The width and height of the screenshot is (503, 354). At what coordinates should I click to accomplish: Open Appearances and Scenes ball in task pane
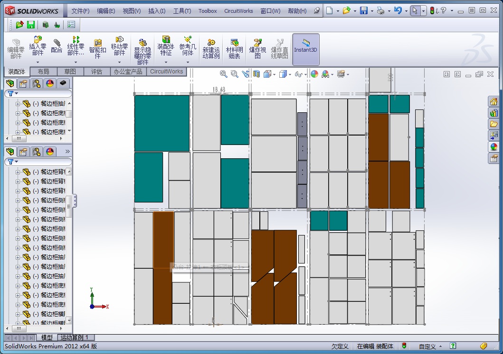point(494,146)
